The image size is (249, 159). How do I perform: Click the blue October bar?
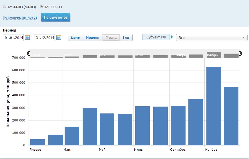(196, 122)
